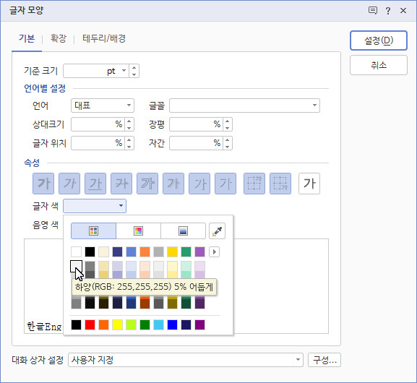This screenshot has height=383, width=417.
Task: Select the gray theme color swatch in top row
Action: (x=159, y=252)
